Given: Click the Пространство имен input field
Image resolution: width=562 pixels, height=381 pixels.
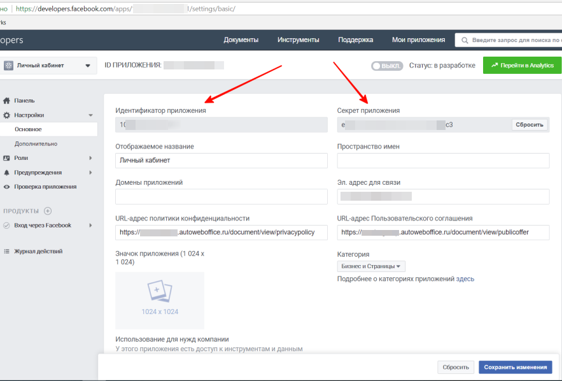Looking at the screenshot, I should (443, 161).
